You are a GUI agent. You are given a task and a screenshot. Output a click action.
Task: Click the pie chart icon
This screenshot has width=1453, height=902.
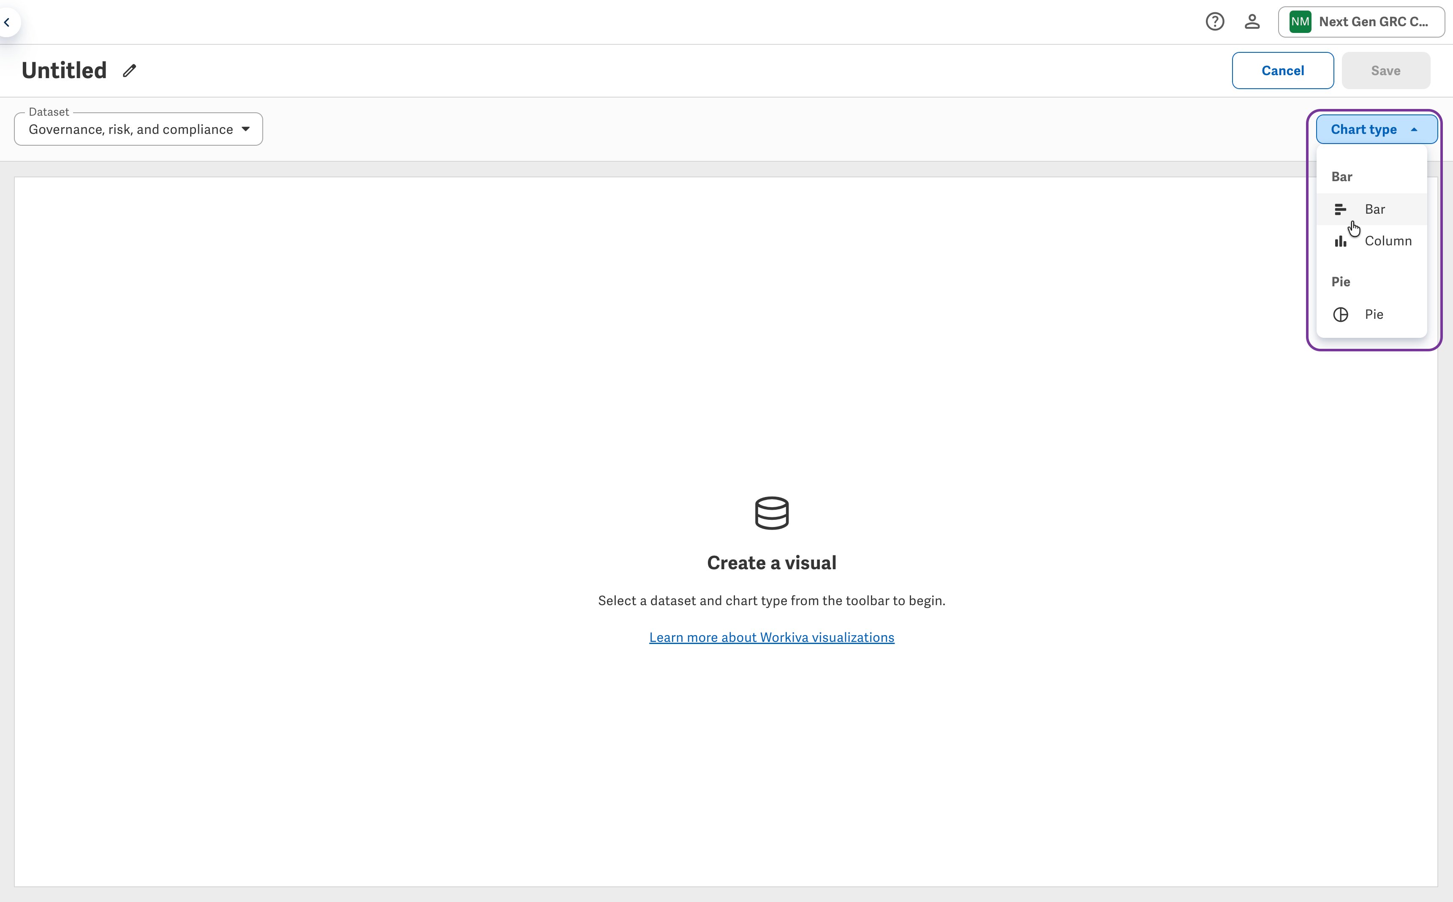coord(1340,315)
